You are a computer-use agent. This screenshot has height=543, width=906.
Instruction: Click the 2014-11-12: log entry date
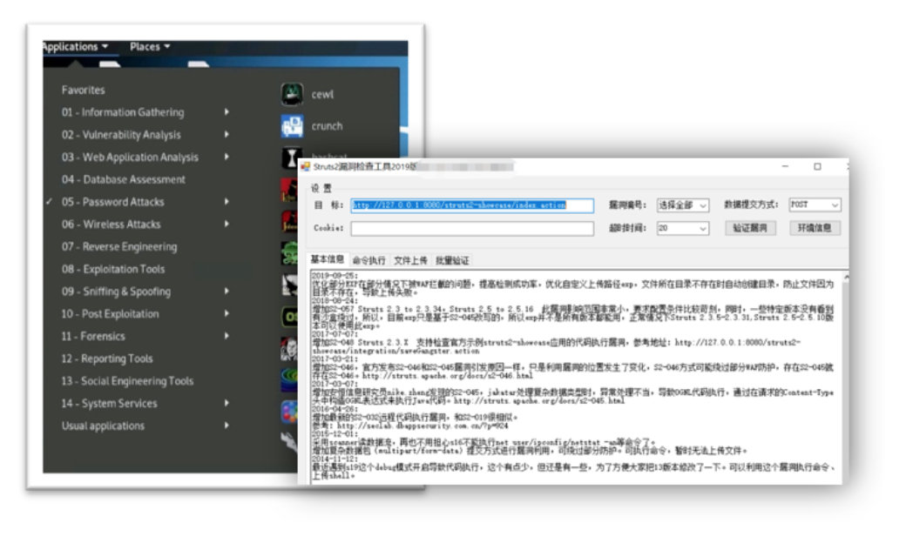[335, 459]
